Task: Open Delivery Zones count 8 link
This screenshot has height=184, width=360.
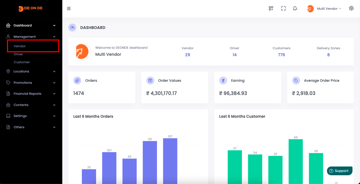Action: [328, 55]
